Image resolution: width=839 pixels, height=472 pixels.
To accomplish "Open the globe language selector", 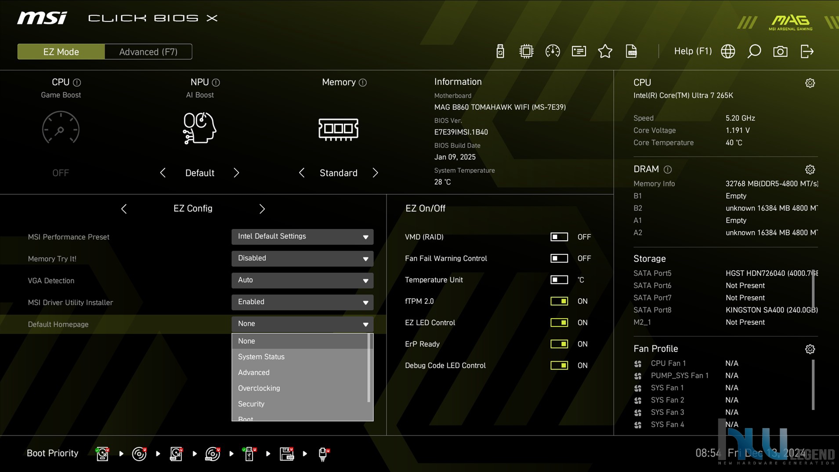I will (728, 51).
